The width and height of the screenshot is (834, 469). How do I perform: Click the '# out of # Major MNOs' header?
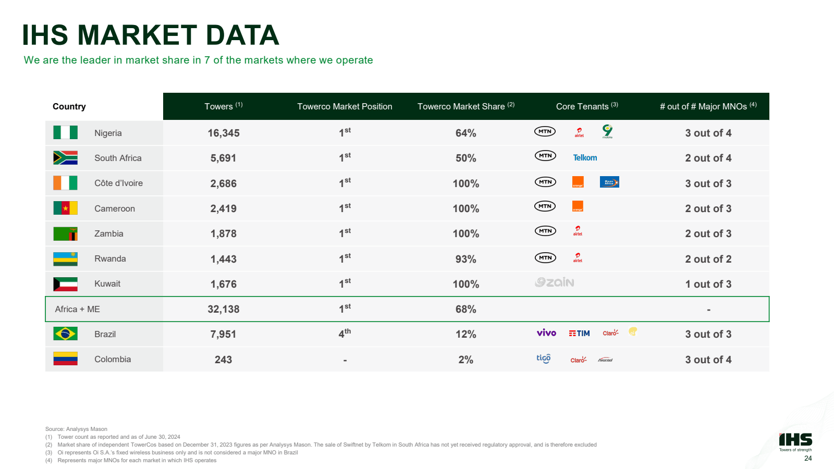[x=708, y=106]
